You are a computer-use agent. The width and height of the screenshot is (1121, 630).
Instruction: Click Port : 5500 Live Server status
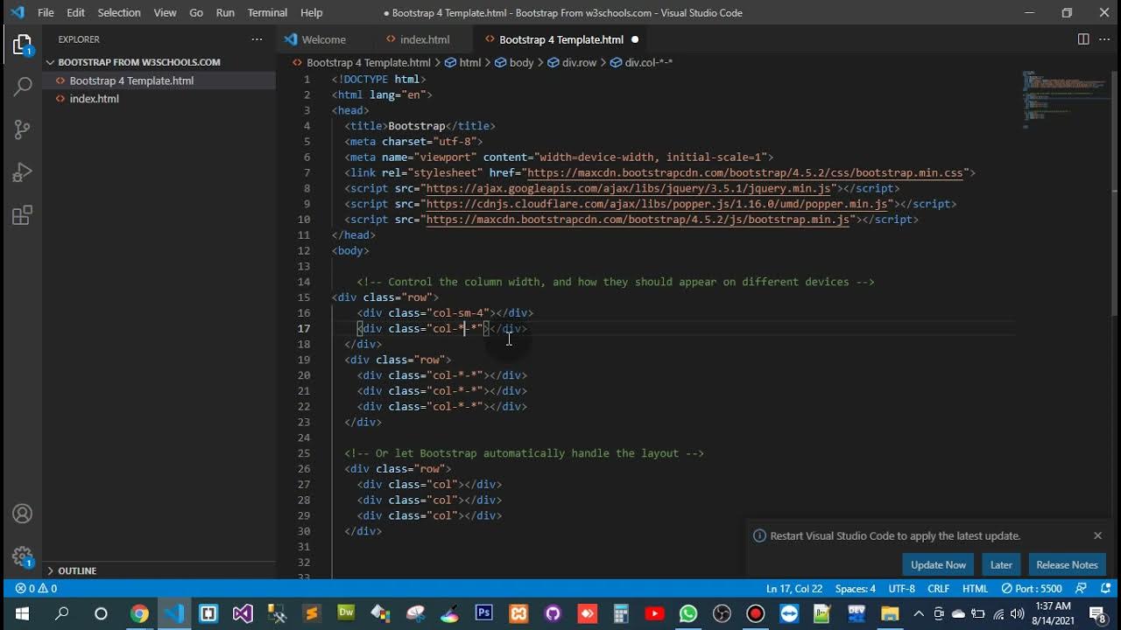tap(1033, 589)
